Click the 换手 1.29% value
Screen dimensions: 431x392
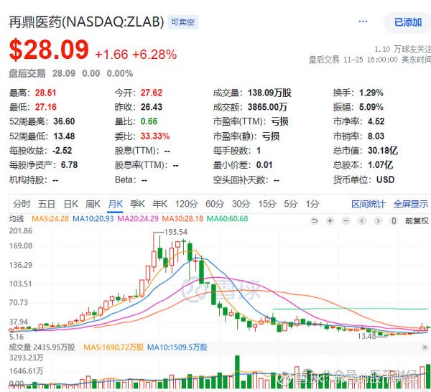pyautogui.click(x=371, y=93)
